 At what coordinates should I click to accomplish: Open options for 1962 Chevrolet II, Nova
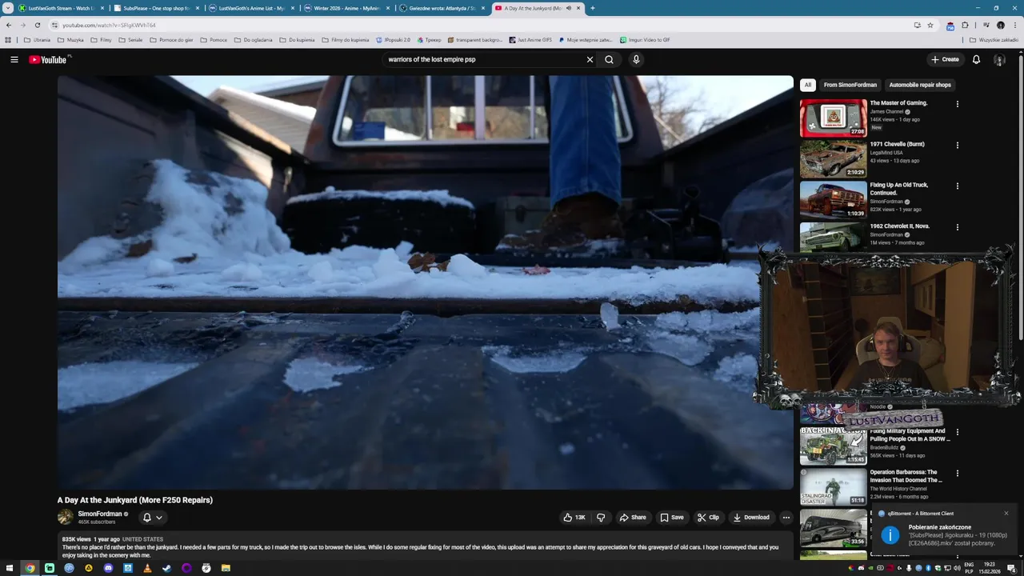(957, 226)
